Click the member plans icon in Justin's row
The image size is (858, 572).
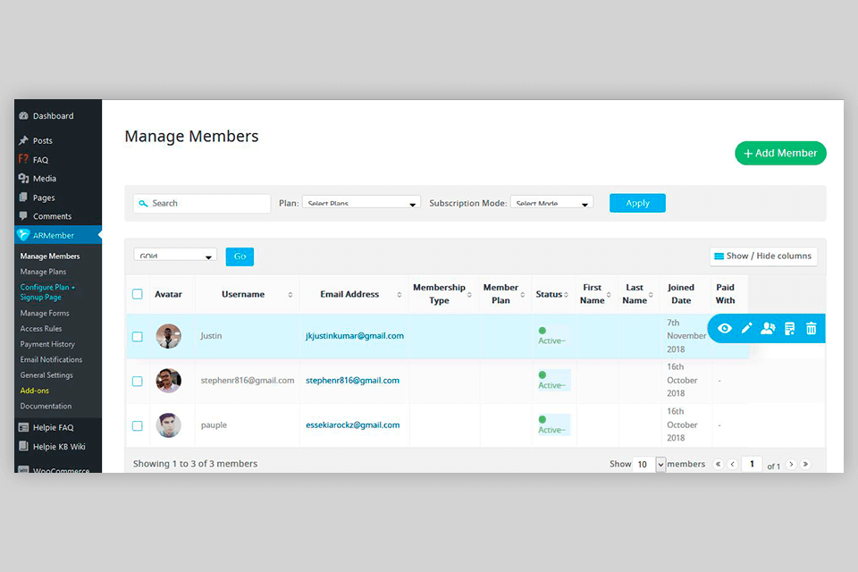coord(768,329)
